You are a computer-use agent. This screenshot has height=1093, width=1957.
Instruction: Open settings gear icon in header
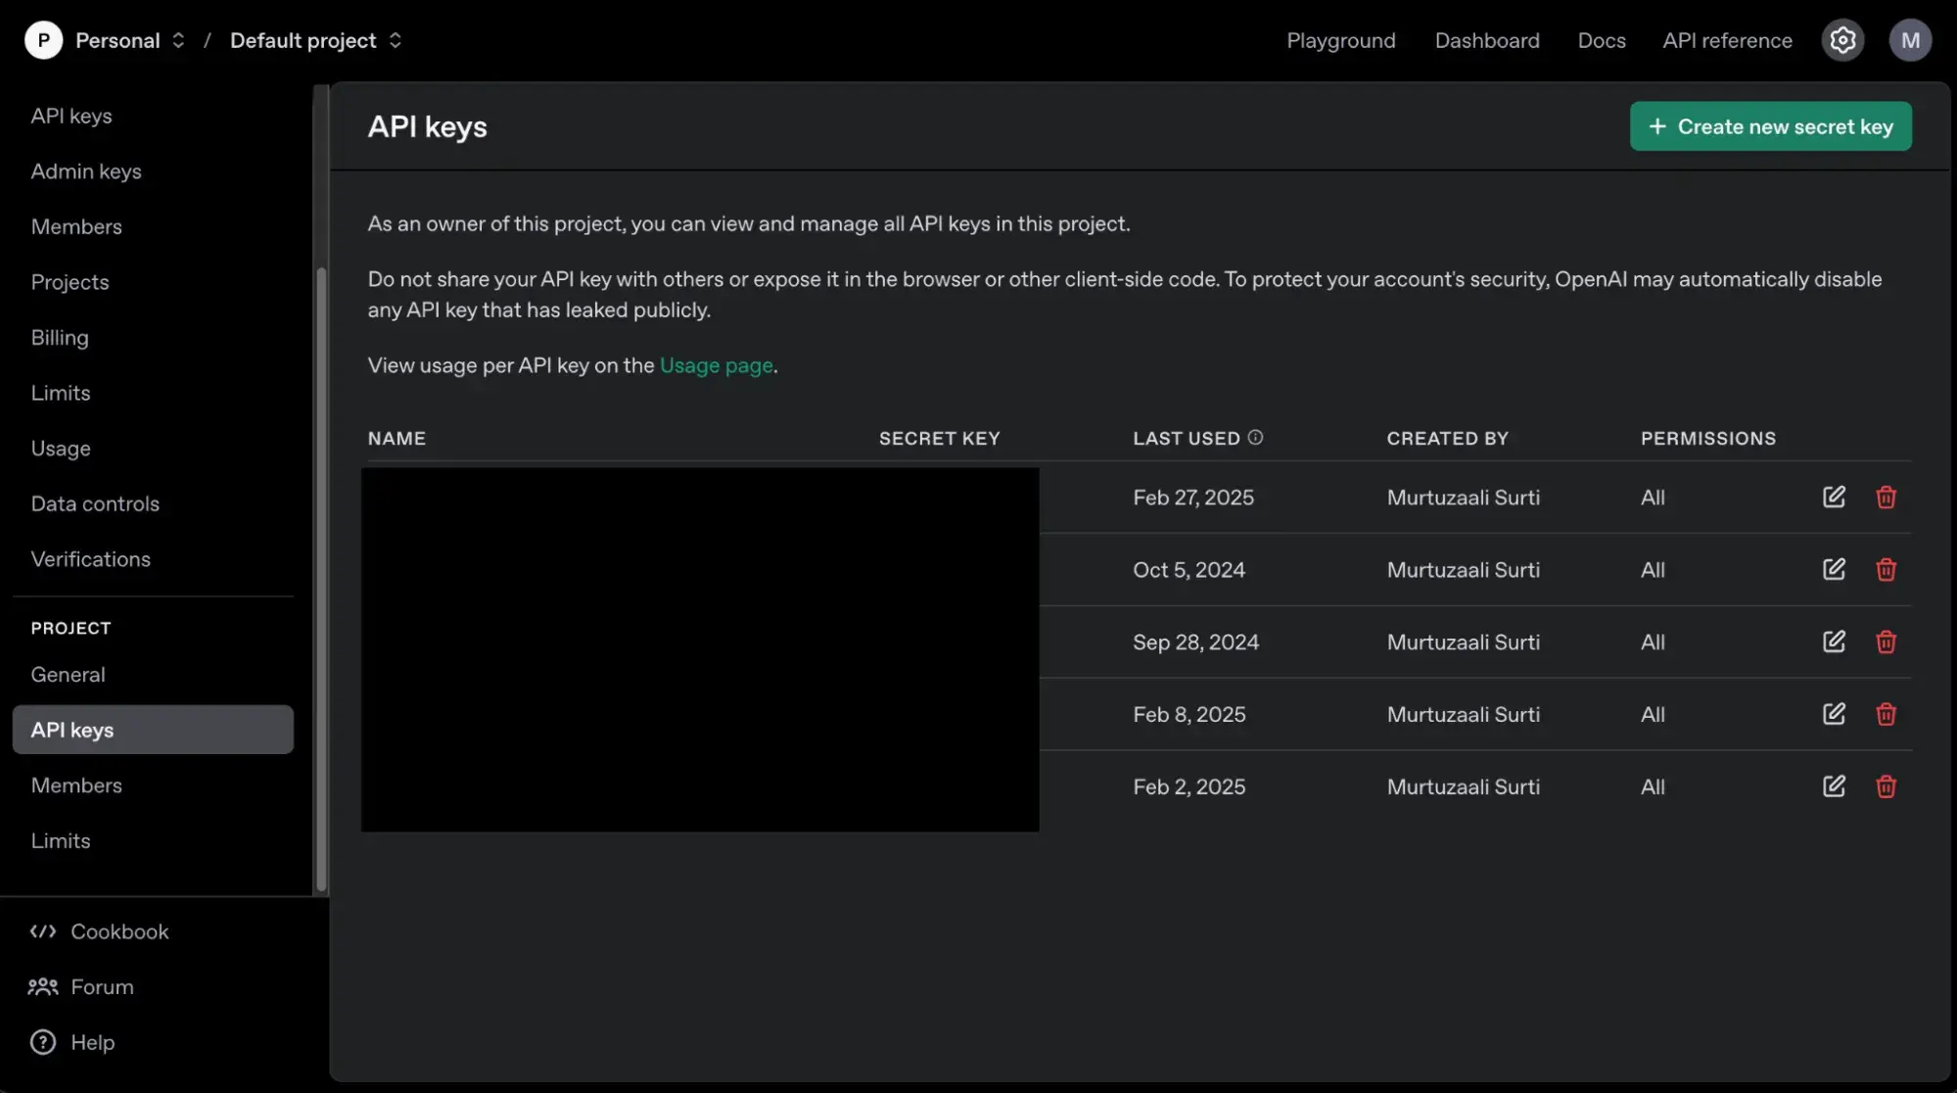(1842, 40)
